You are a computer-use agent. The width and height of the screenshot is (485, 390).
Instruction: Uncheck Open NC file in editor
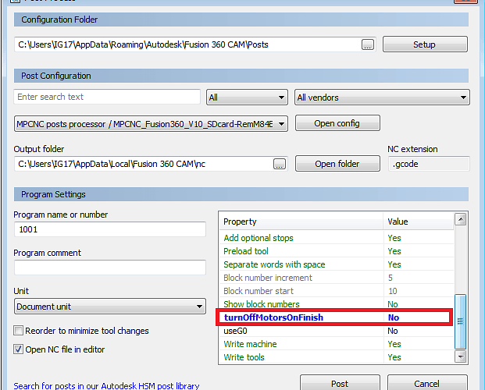19,349
